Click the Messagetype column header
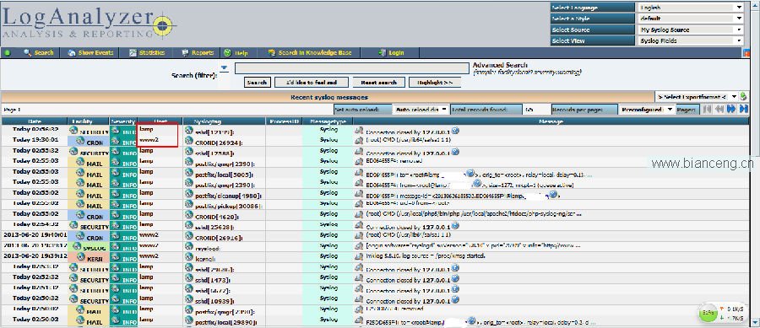Image resolution: width=760 pixels, height=328 pixels. pos(328,121)
